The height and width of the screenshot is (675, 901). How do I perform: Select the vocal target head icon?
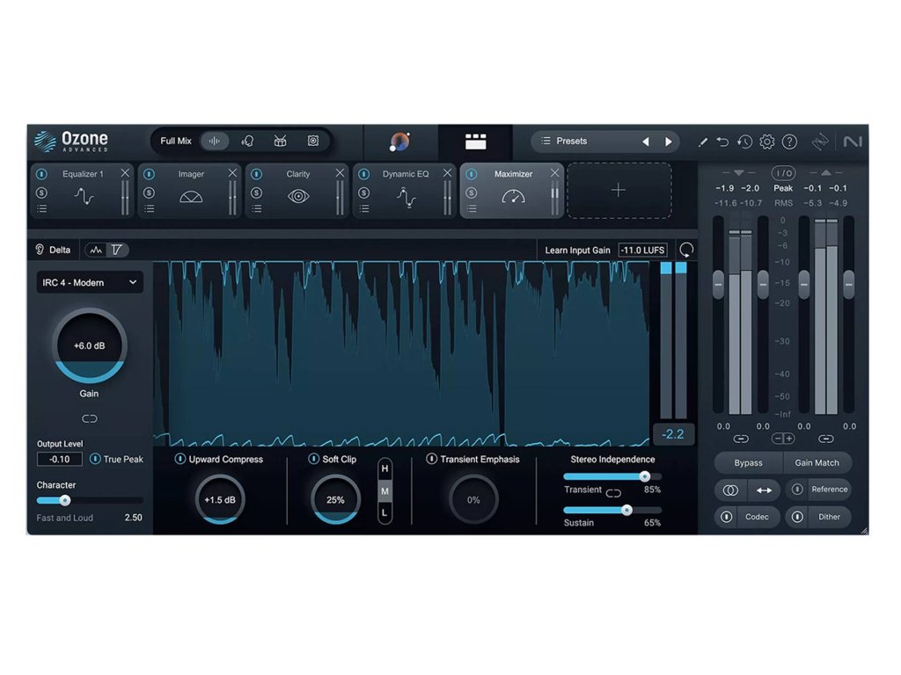pos(247,141)
